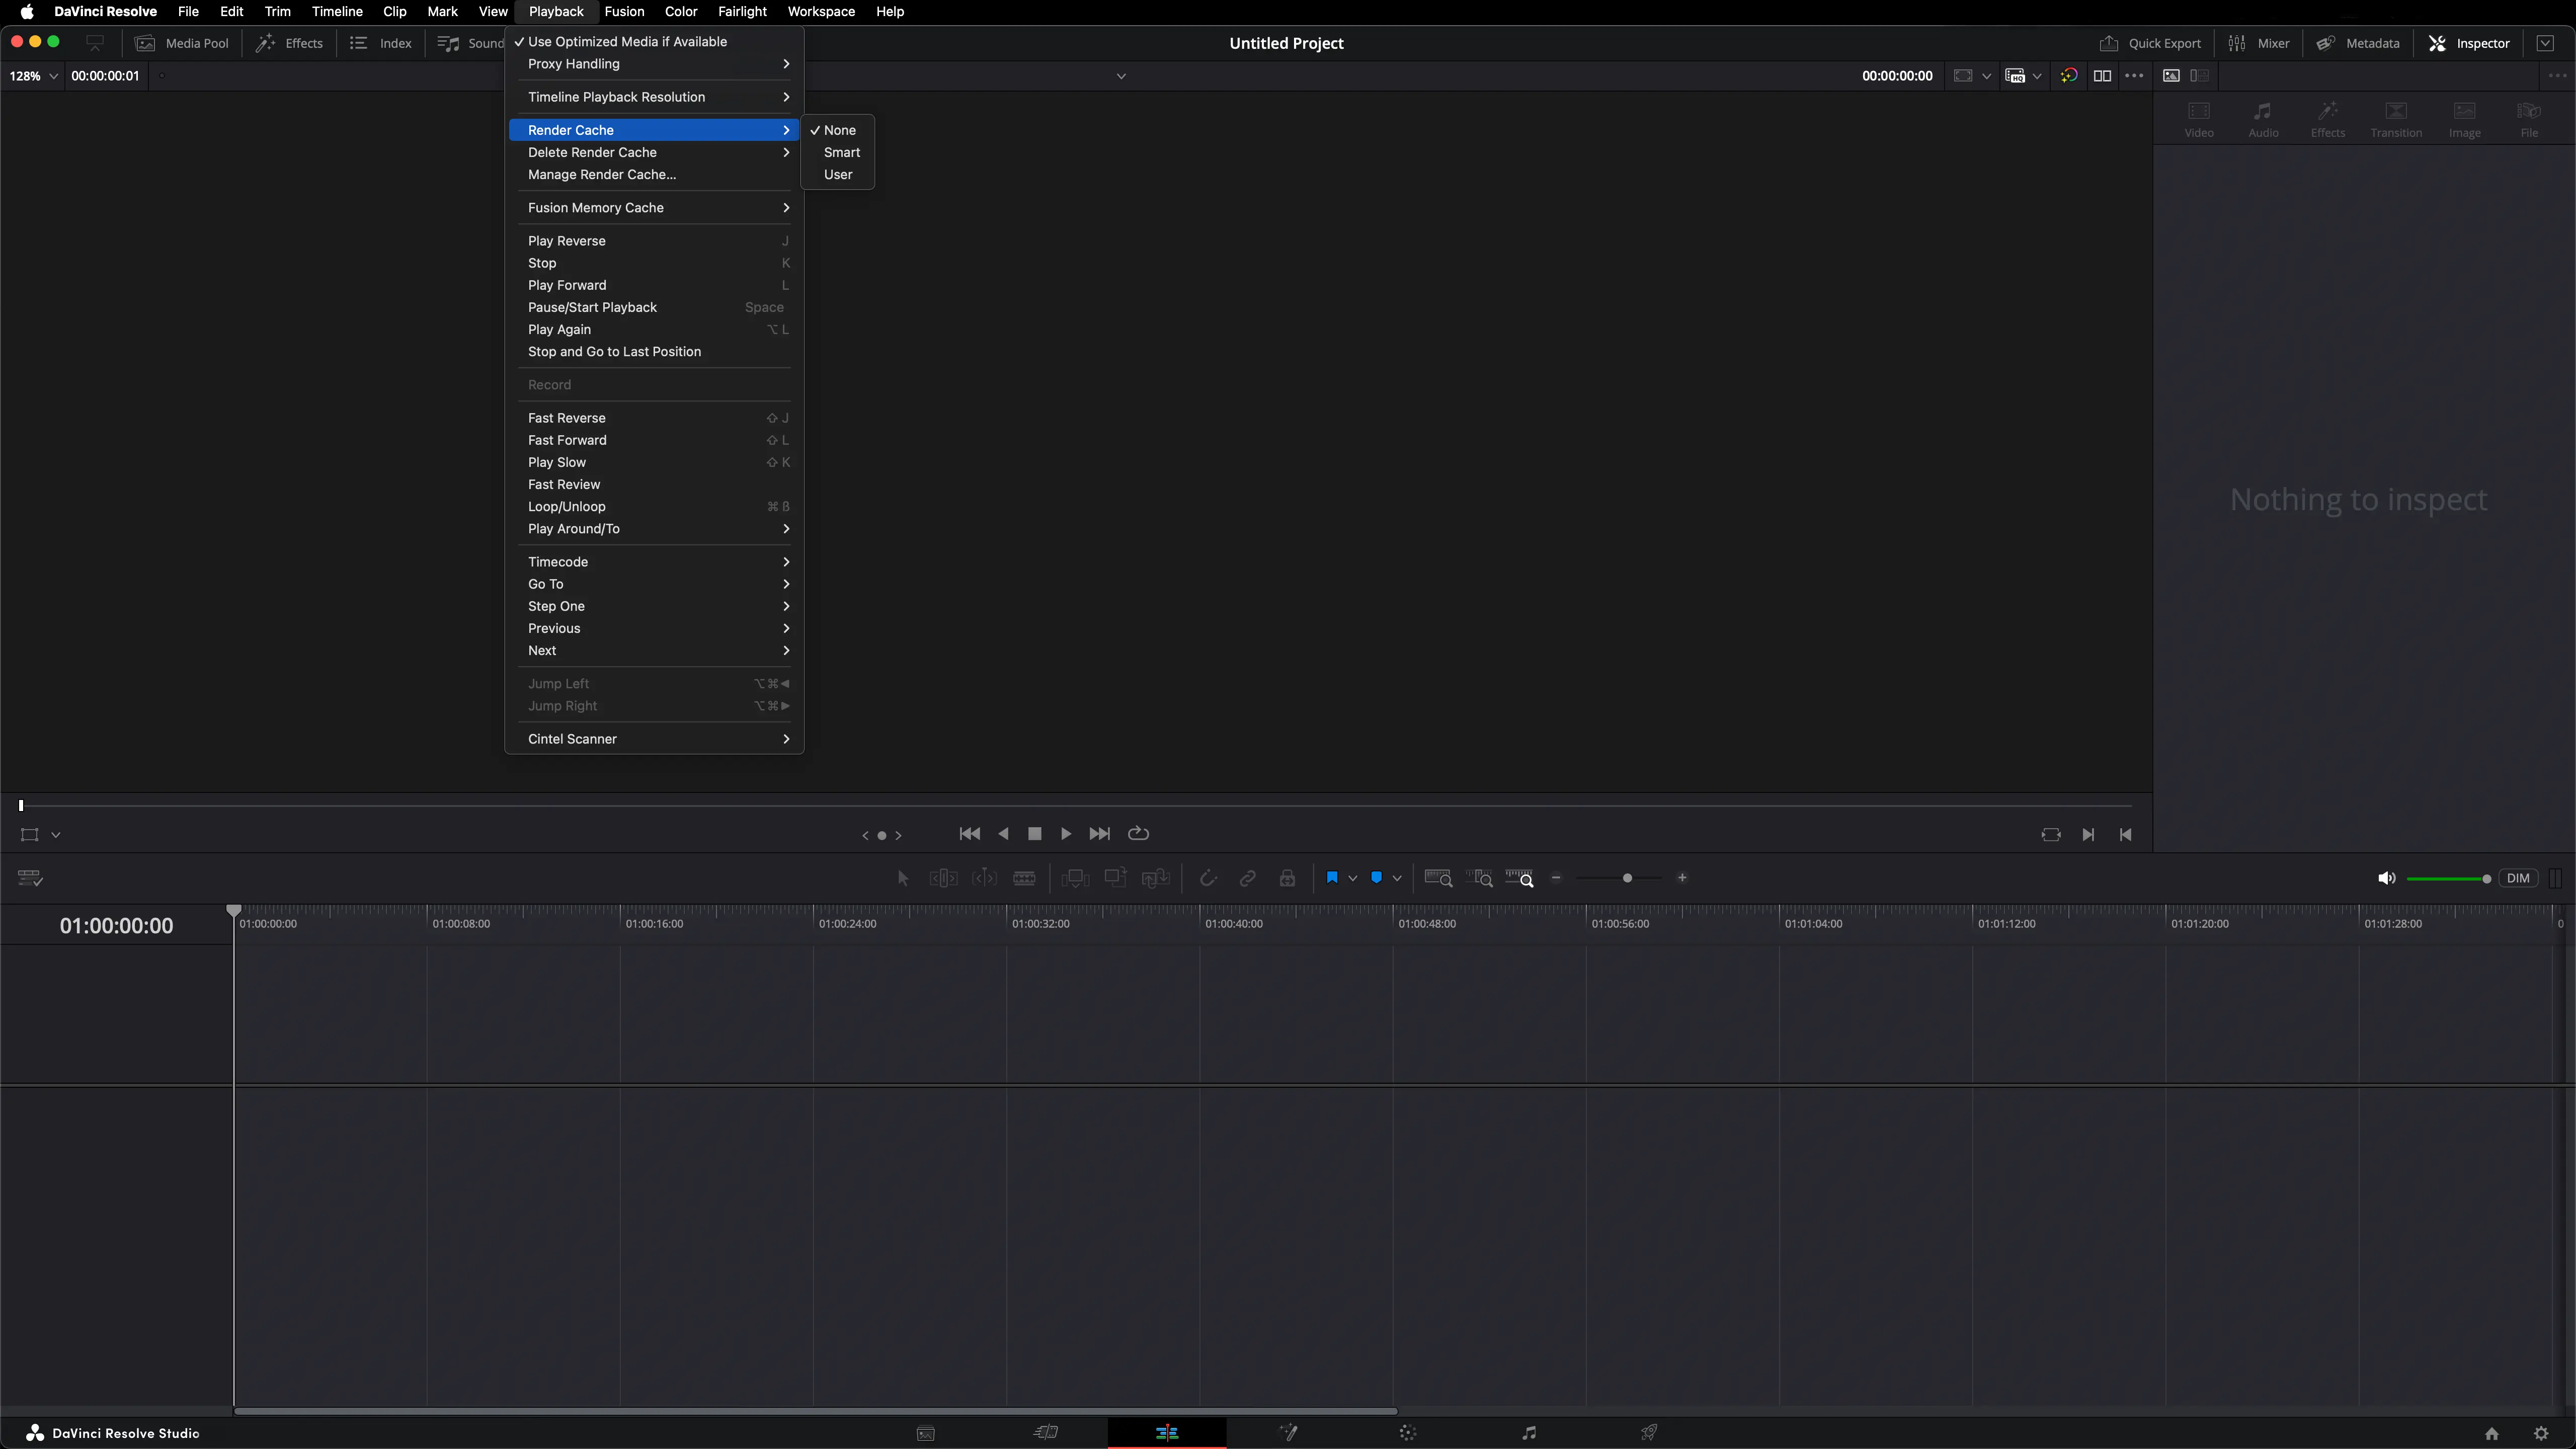This screenshot has width=2576, height=1449.
Task: Open the Workspace menu
Action: click(820, 11)
